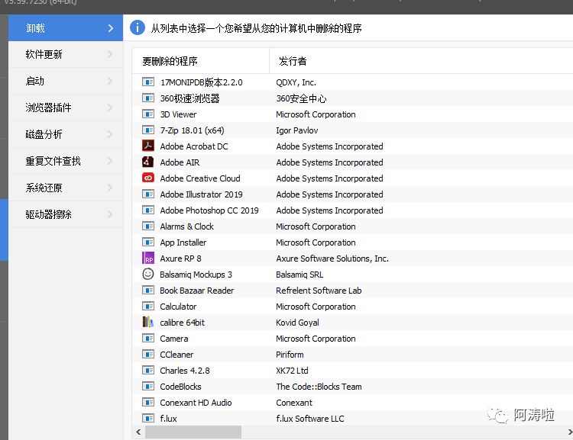Click the Calculator row icon

coord(148,307)
